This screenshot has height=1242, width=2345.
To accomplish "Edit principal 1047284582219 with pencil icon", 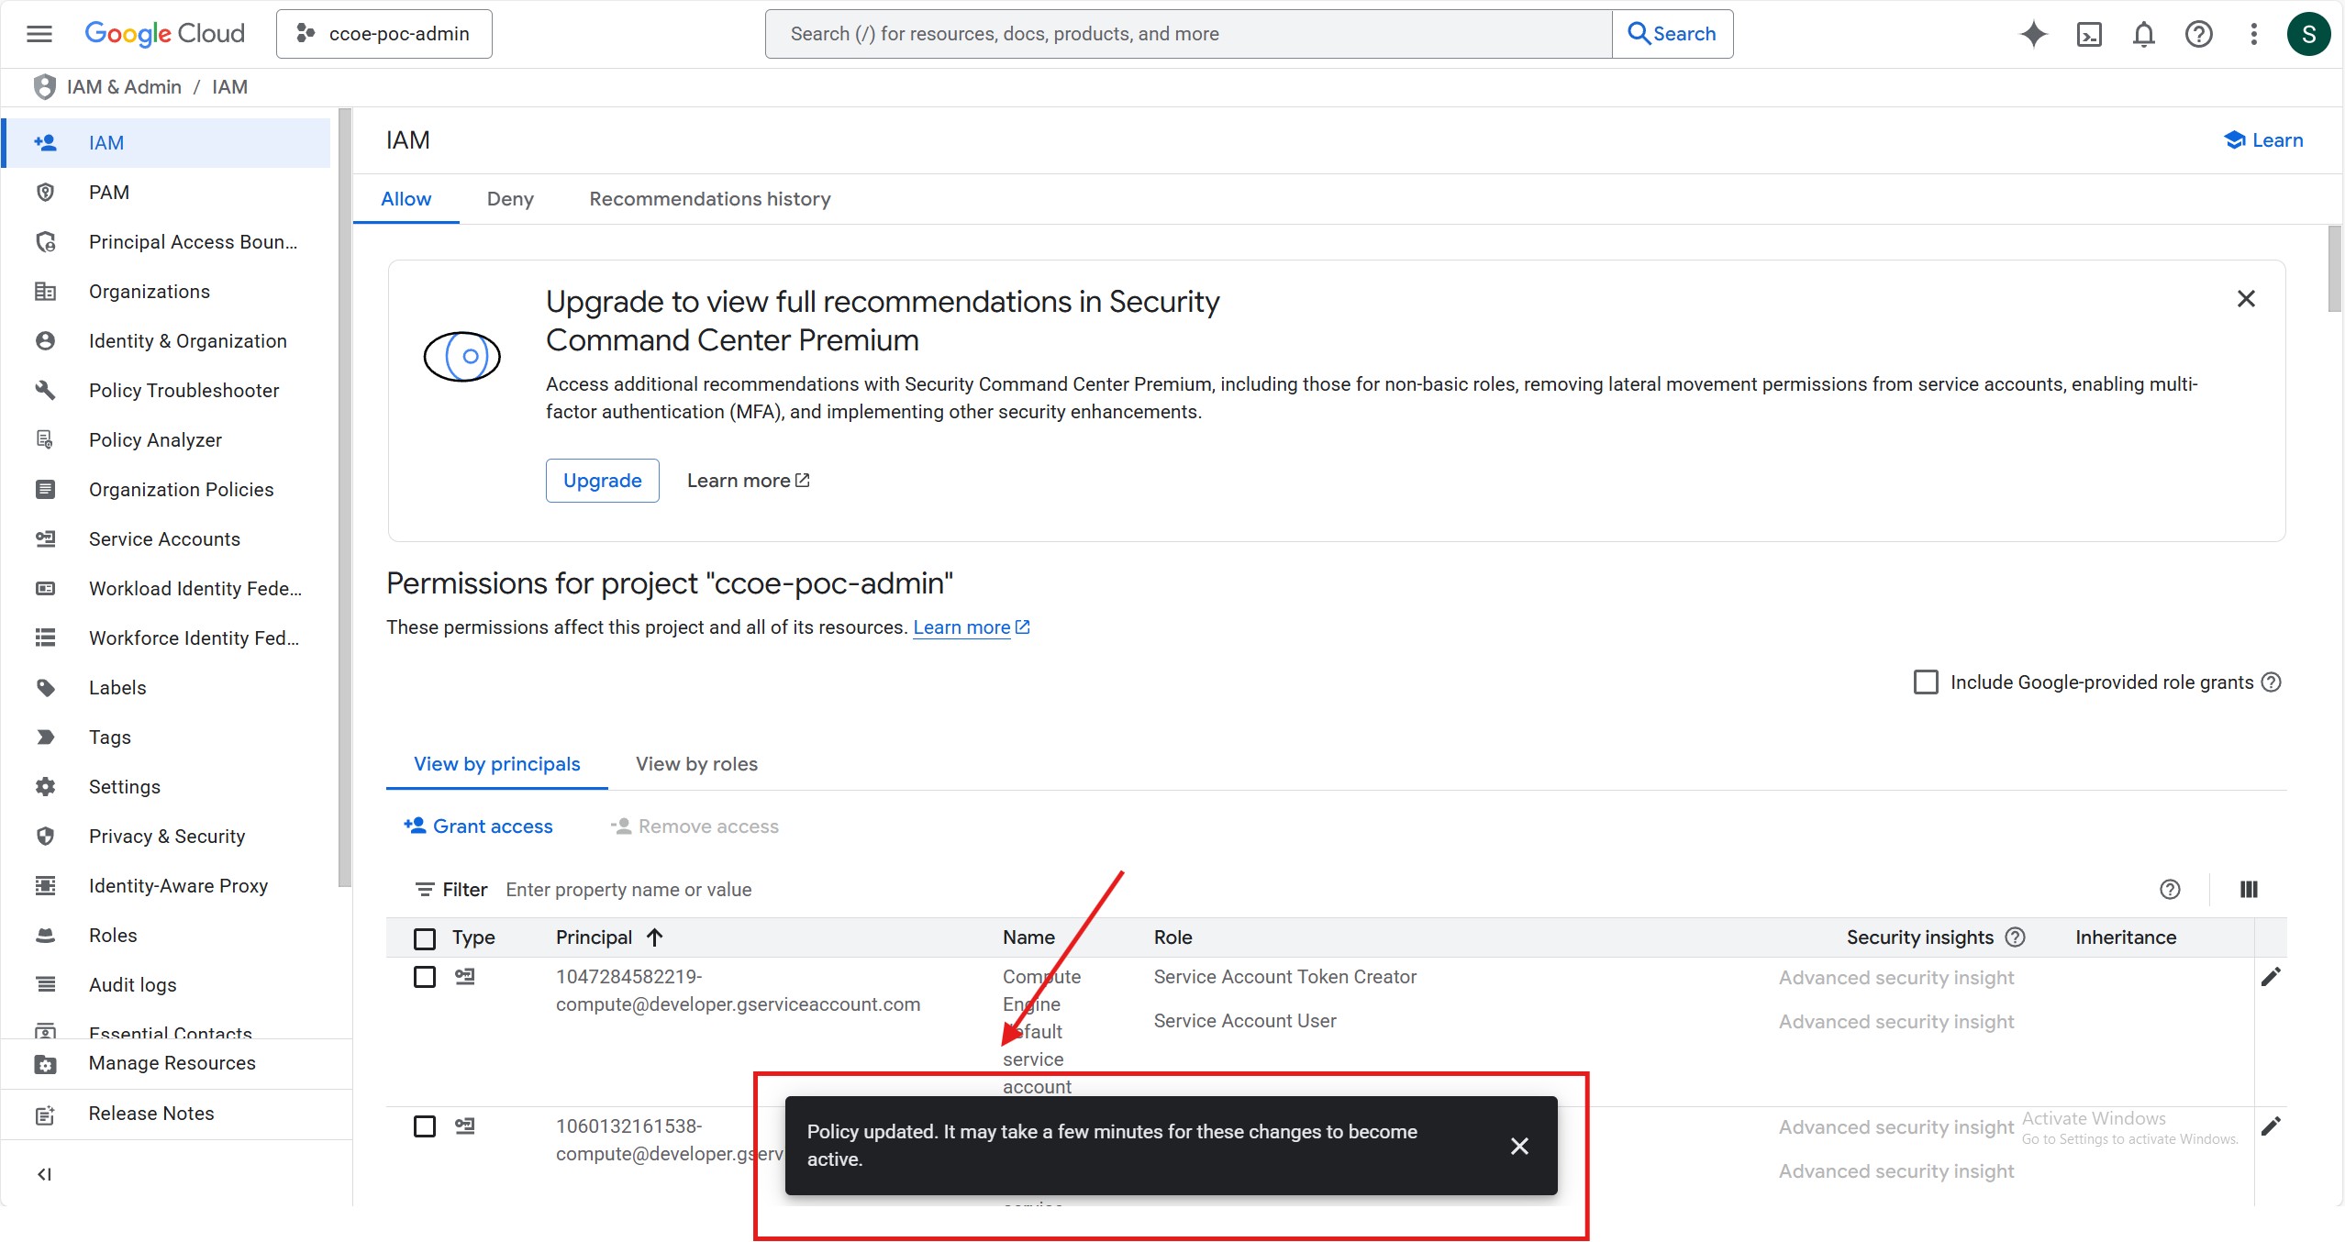I will pyautogui.click(x=2271, y=977).
